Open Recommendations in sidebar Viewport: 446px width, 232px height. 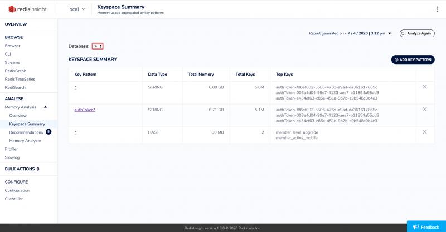click(x=26, y=132)
